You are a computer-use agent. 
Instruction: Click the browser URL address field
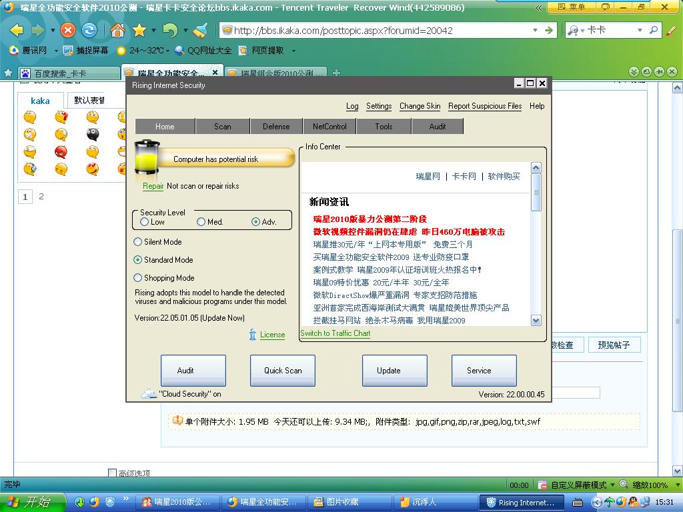(x=381, y=31)
